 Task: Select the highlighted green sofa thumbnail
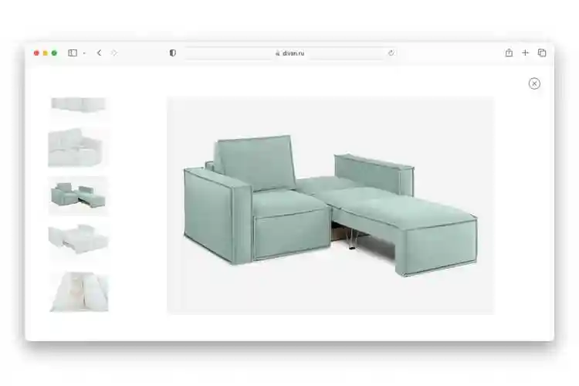(79, 196)
